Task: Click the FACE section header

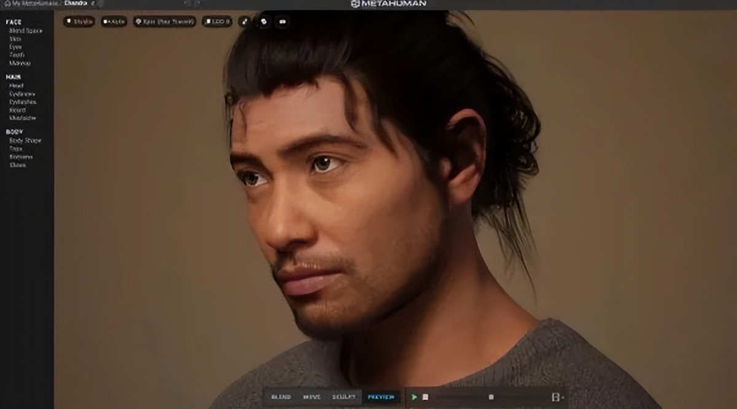Action: point(14,22)
